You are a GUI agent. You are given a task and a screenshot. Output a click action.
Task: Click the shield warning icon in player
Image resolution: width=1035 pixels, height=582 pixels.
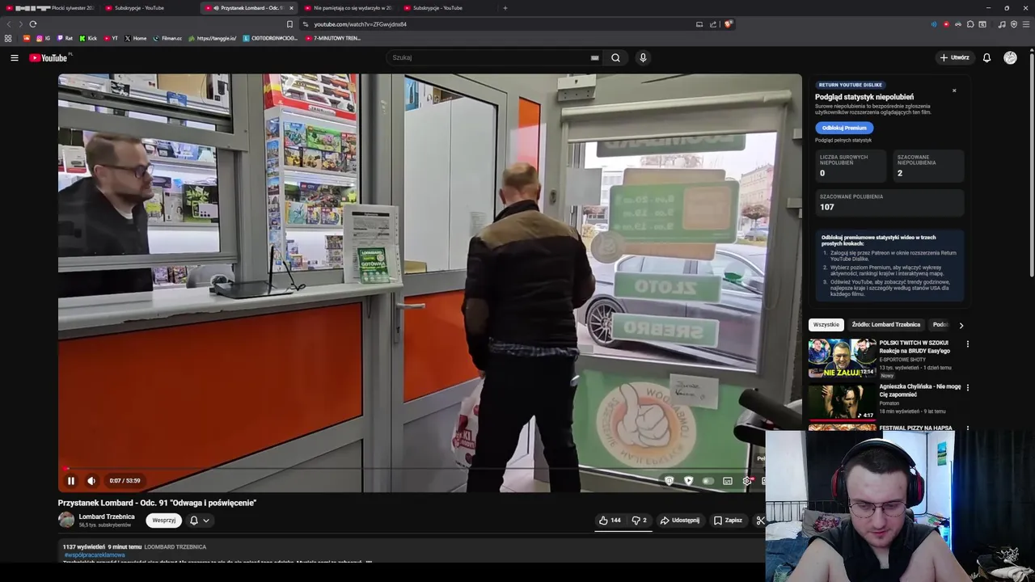click(x=669, y=481)
